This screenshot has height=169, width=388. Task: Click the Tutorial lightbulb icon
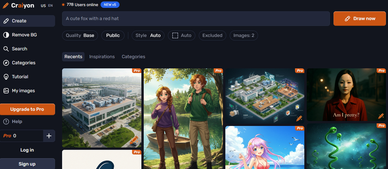pos(6,77)
